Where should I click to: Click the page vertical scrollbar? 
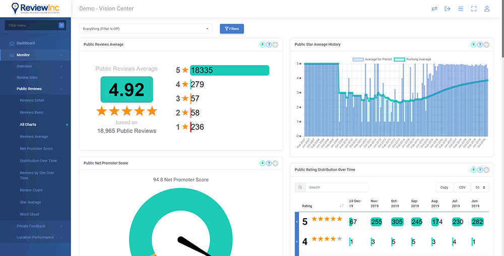click(502, 29)
